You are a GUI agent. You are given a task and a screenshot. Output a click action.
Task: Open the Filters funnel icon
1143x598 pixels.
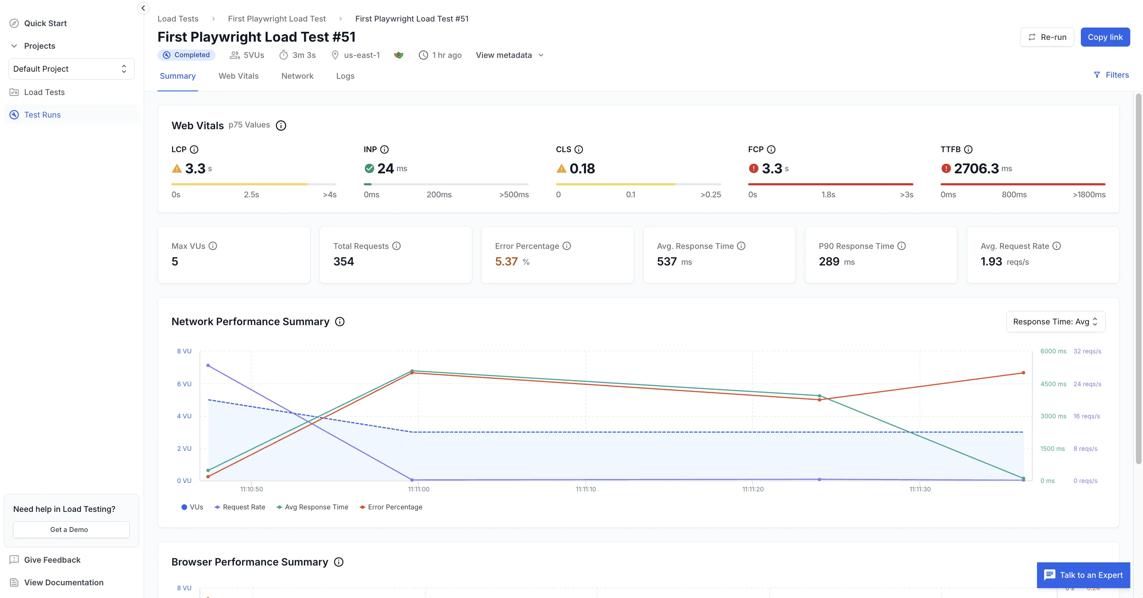pyautogui.click(x=1096, y=75)
